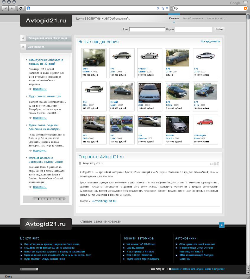The image size is (250, 279).
Task: Expand the Автоновости menu dropdown
Action: (224, 19)
